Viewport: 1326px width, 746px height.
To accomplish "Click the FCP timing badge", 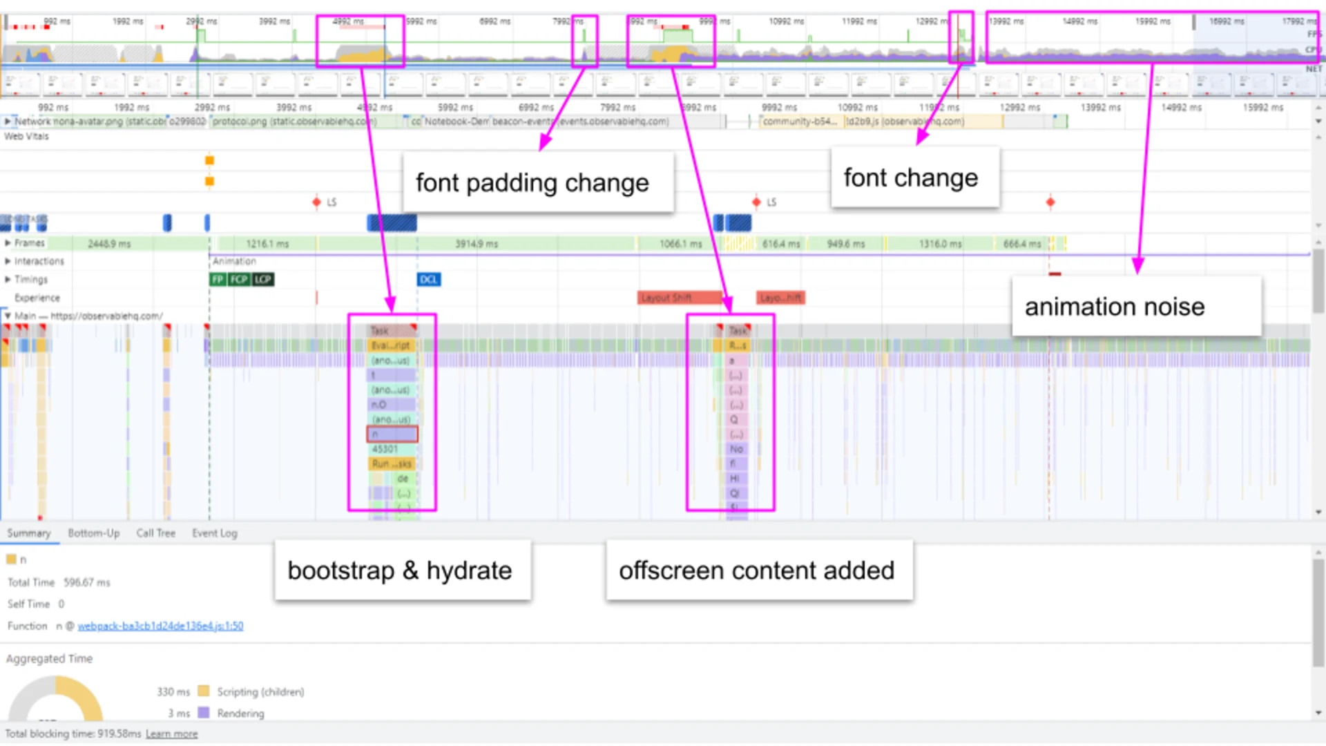I will point(239,280).
